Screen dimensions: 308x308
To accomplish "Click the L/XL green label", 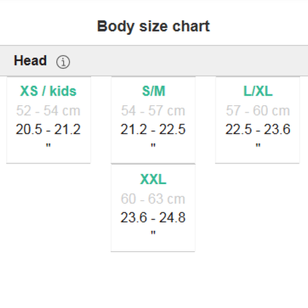I will [x=258, y=91].
